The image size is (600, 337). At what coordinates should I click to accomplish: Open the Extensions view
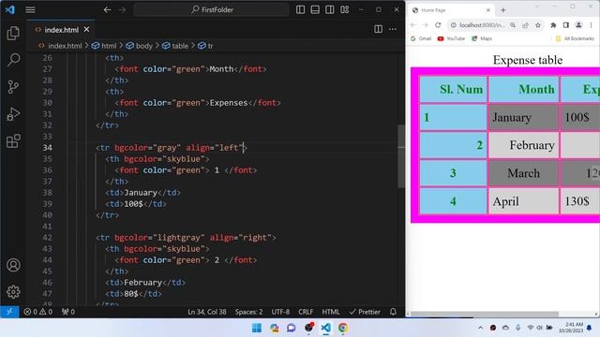(13, 141)
